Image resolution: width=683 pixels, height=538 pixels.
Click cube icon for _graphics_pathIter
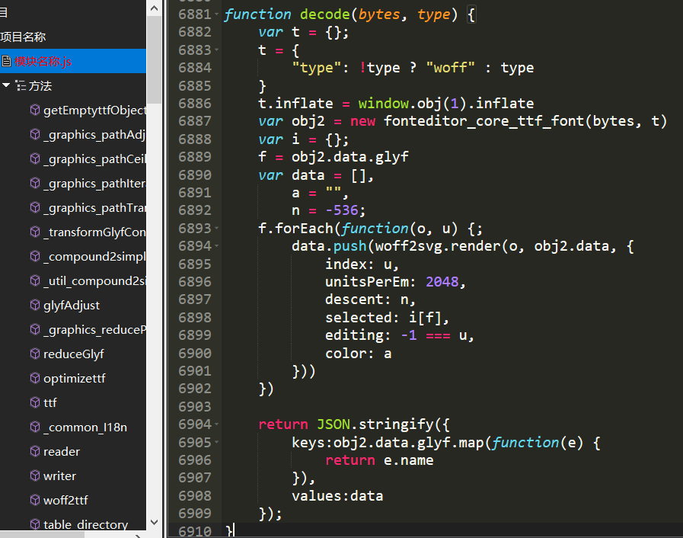click(x=35, y=183)
